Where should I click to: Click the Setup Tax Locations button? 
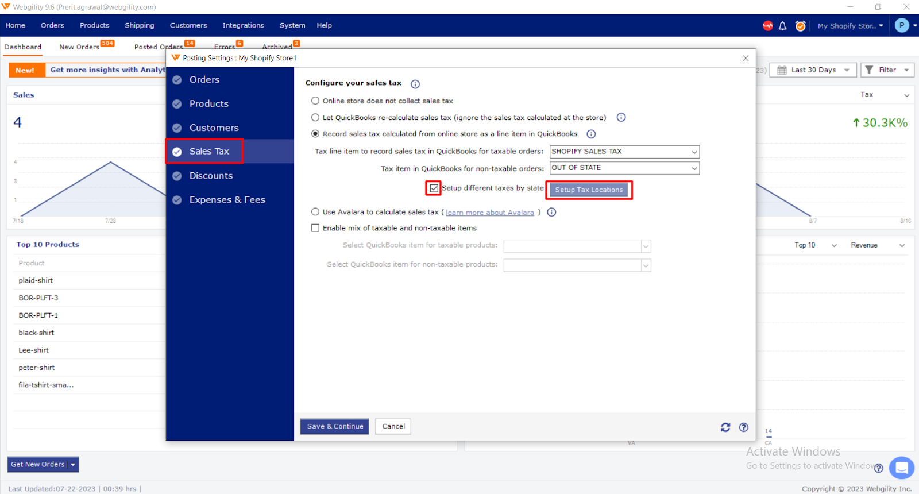point(589,190)
